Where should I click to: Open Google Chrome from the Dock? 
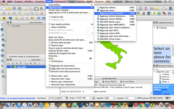pos(142,105)
